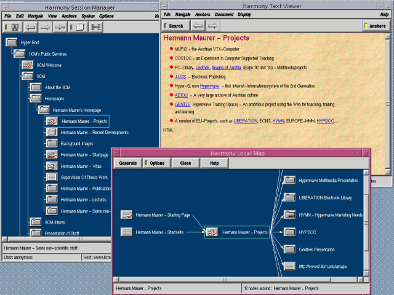
Task: Follow the Geothek link
Action: 203,68
